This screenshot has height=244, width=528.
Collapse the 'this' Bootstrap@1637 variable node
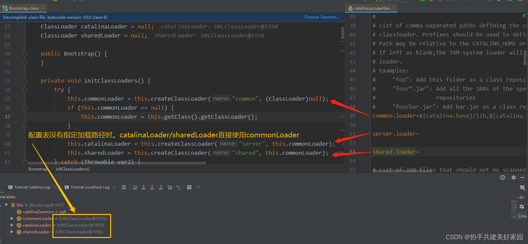point(6,205)
